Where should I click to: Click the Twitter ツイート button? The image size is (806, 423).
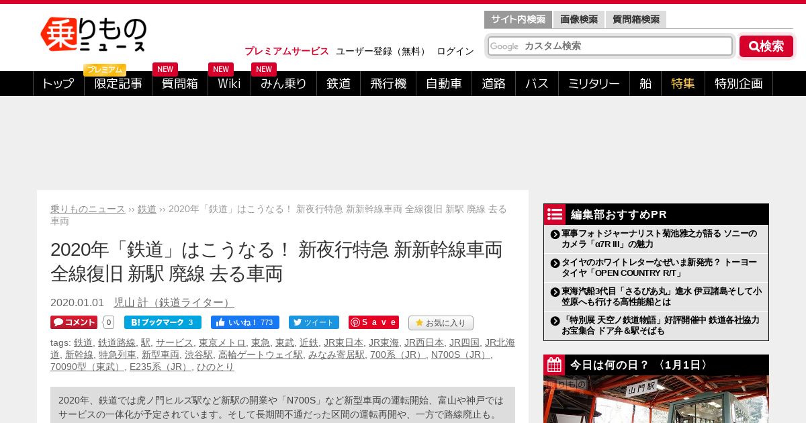click(x=314, y=322)
